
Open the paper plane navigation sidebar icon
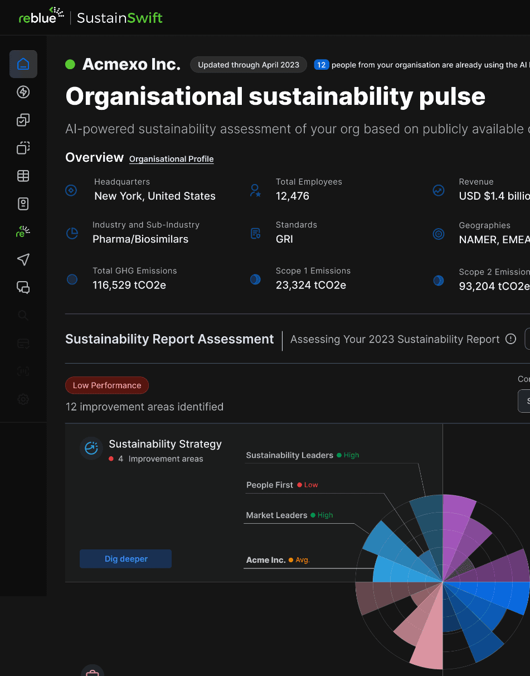23,259
